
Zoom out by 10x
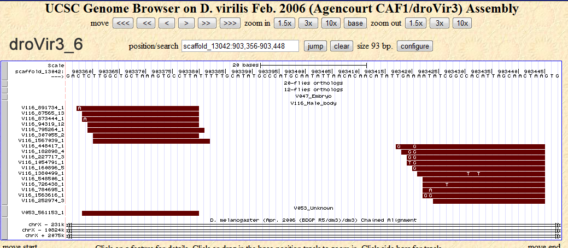462,23
